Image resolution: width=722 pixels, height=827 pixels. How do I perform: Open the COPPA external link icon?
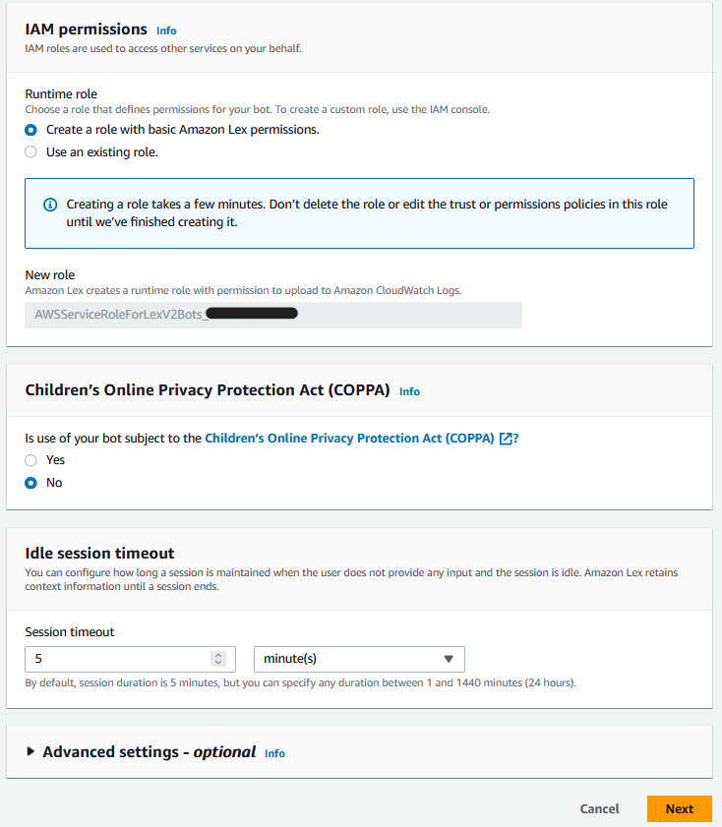[x=506, y=439]
